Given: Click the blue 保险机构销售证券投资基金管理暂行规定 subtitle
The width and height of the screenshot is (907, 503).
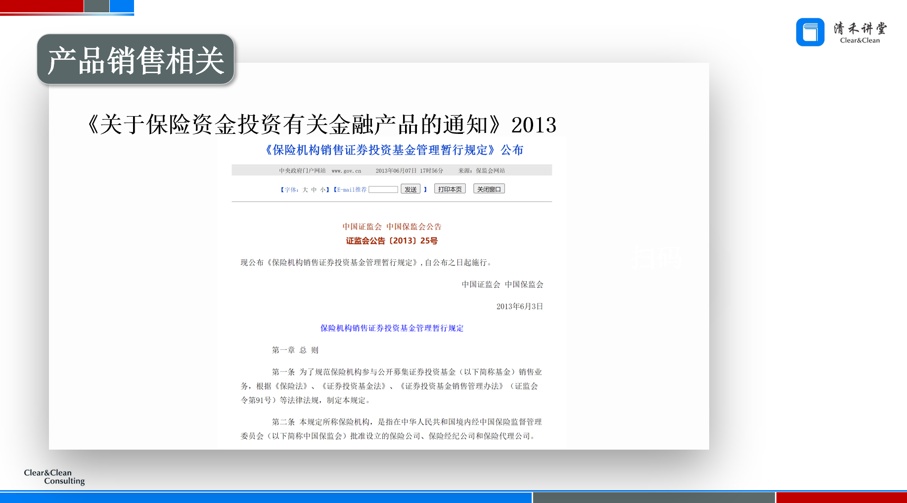Looking at the screenshot, I should [392, 328].
